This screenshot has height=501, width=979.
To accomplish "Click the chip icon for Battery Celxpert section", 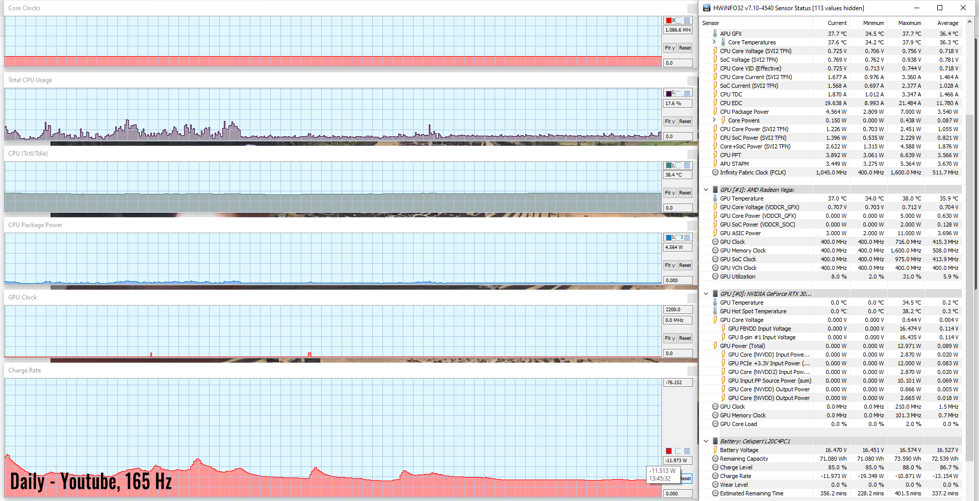I will (715, 441).
